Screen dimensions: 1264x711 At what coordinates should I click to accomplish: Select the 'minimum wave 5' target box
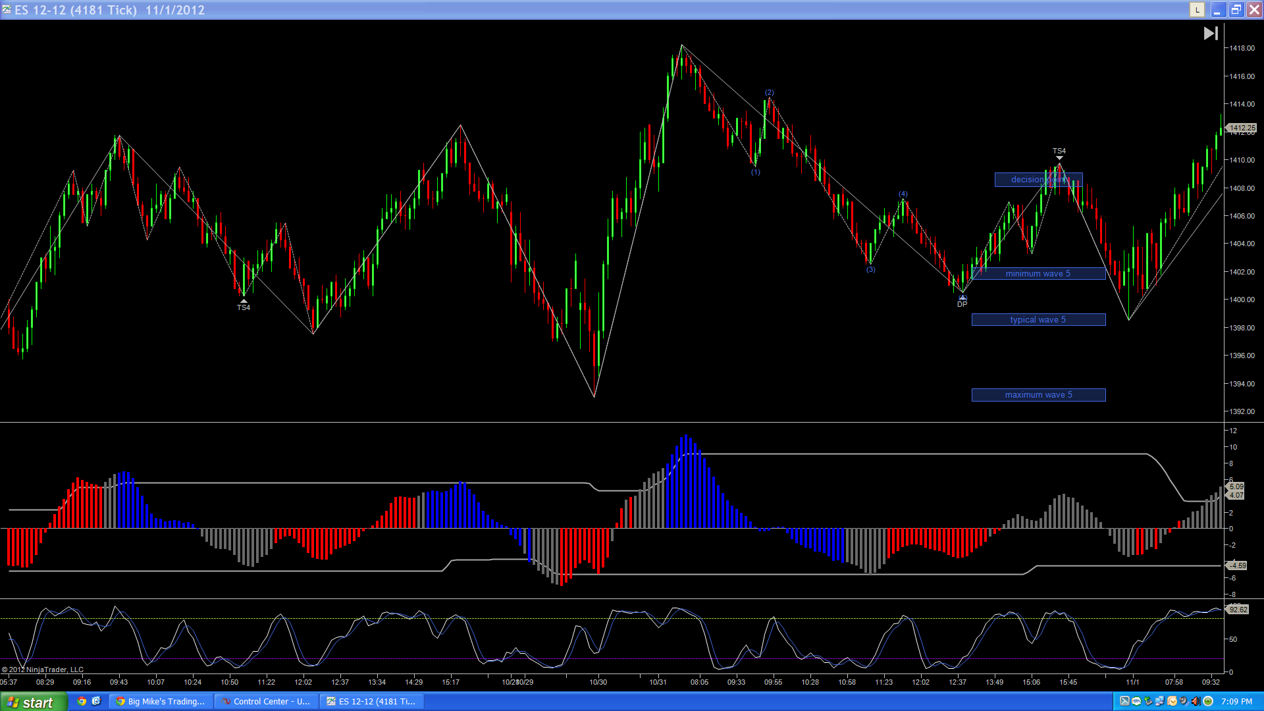click(x=1038, y=274)
